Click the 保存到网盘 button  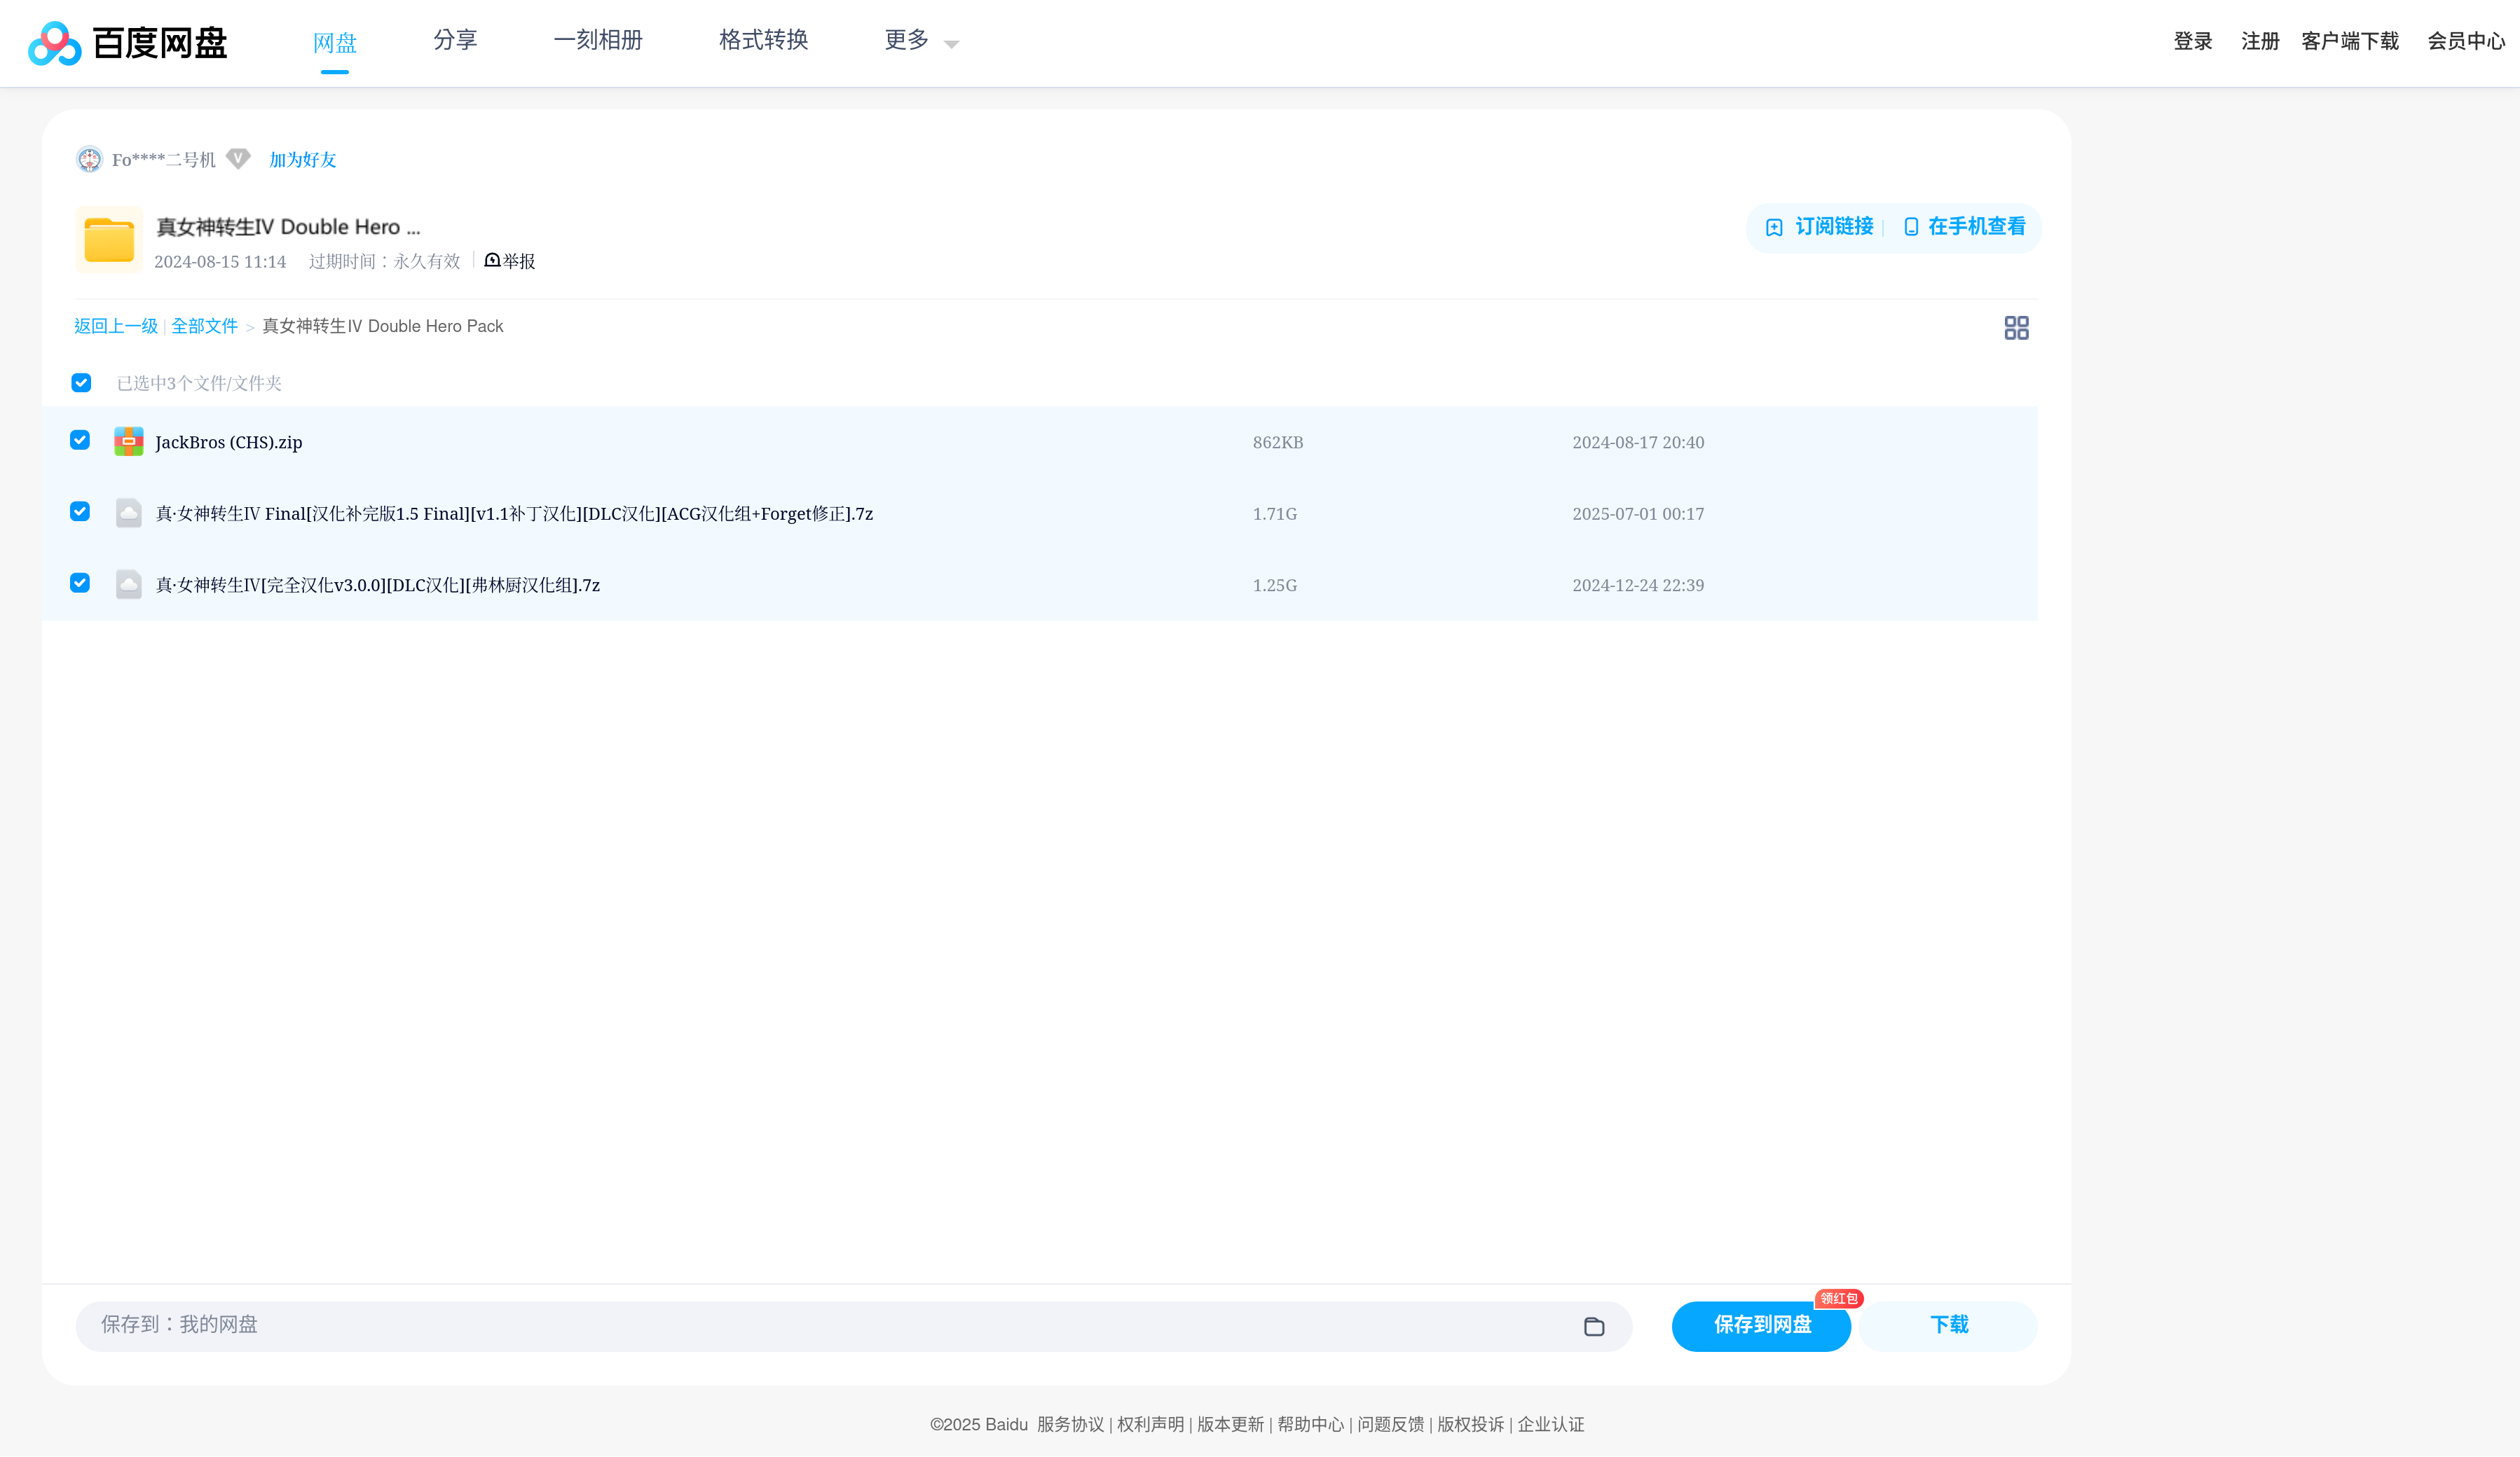1761,1326
